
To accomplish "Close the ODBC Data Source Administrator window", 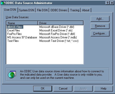I will (x=112, y=3).
